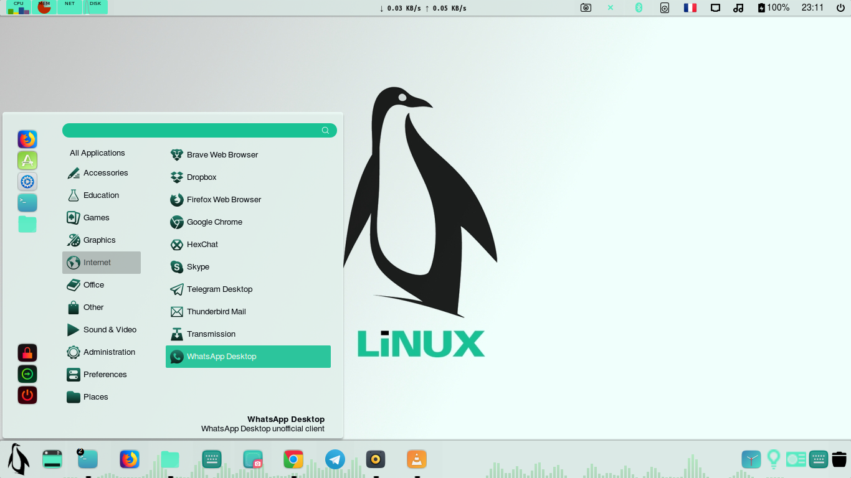The height and width of the screenshot is (478, 851).
Task: Click the CPU monitor graph in top panel
Action: [19, 7]
